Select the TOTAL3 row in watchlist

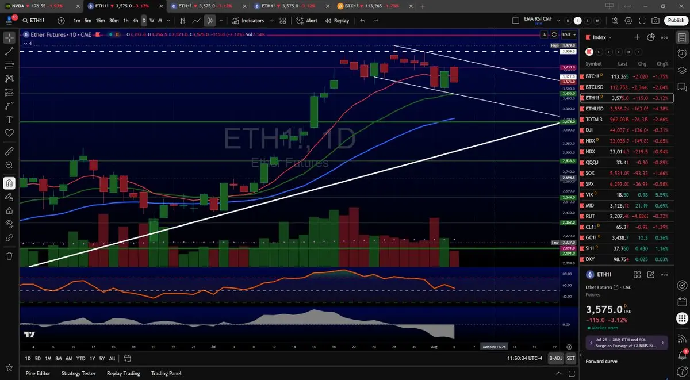pyautogui.click(x=627, y=119)
